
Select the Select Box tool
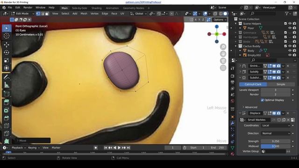(x=7, y=28)
